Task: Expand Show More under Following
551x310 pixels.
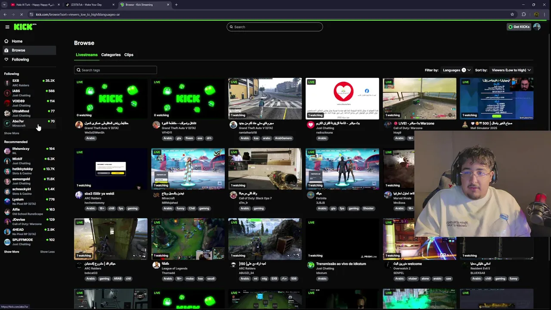Action: pyautogui.click(x=12, y=133)
